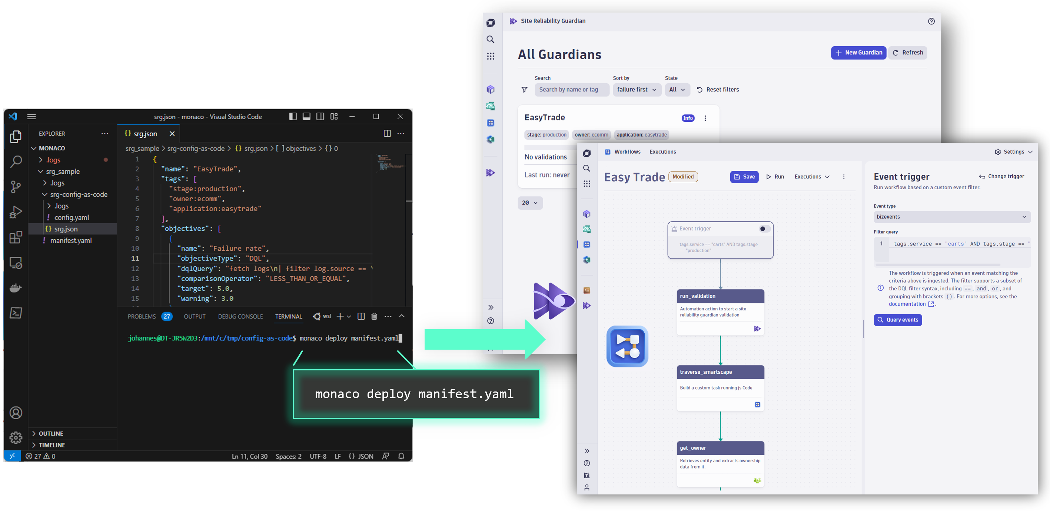Open manifest.yaml in Explorer tree
The height and width of the screenshot is (520, 1050).
pos(71,241)
